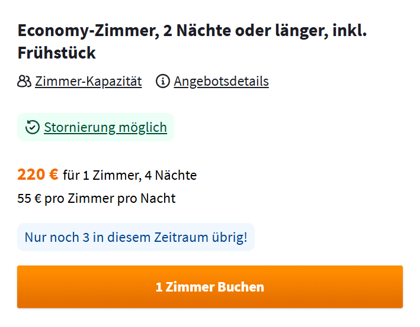Book with the 1 Zimmer Buchen button
Viewport: 420px width, 327px height.
tap(210, 287)
